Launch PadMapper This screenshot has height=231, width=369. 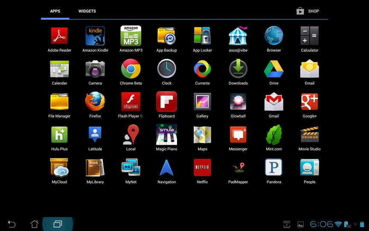tap(238, 168)
